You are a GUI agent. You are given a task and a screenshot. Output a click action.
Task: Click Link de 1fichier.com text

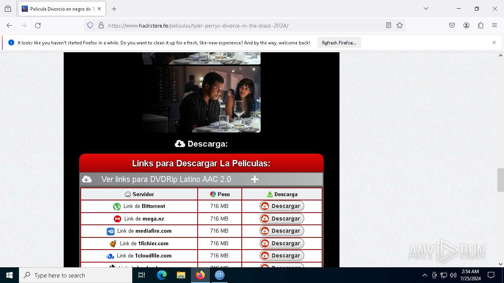[144, 243]
